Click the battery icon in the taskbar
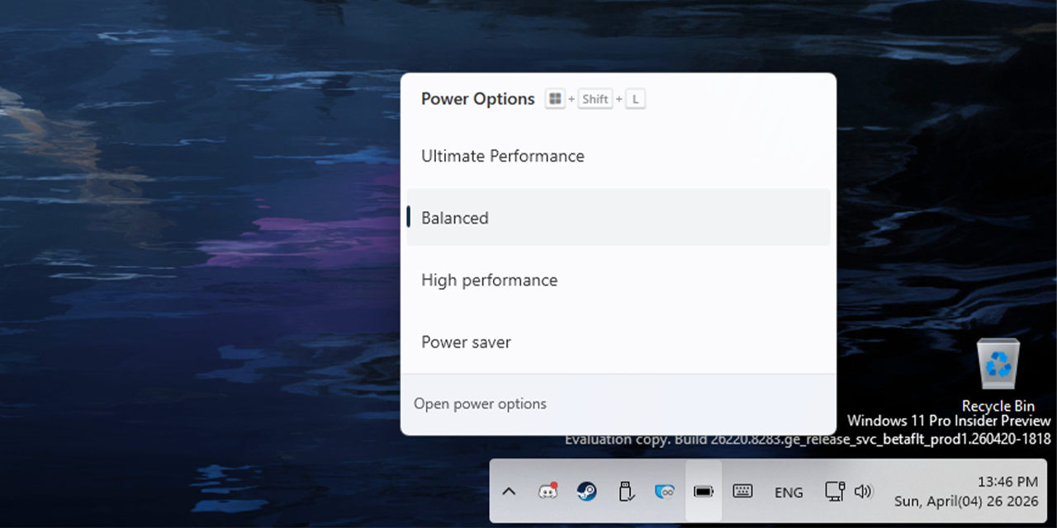The height and width of the screenshot is (528, 1057). 703,491
